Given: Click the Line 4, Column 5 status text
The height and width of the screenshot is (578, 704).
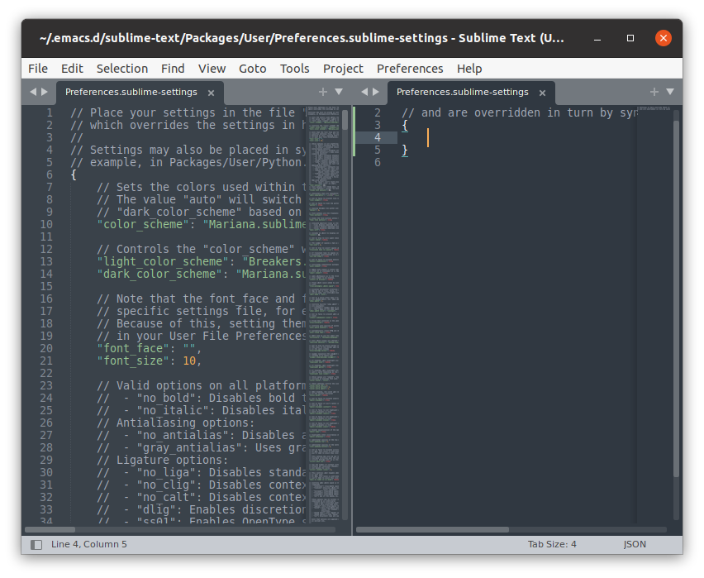Looking at the screenshot, I should click(89, 544).
